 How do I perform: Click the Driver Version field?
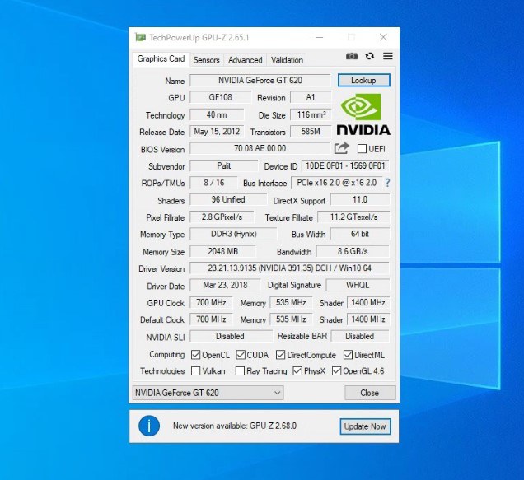(289, 268)
